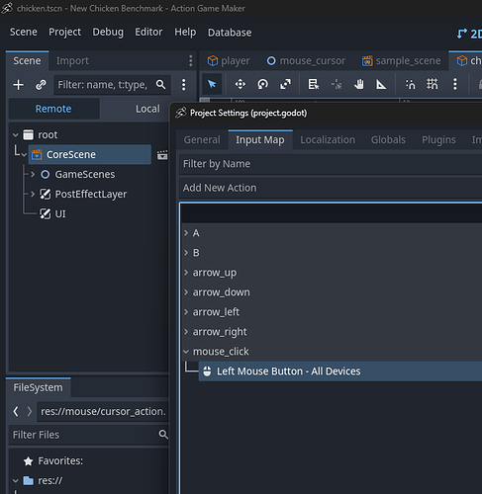Activate Move Mode tool
Image resolution: width=482 pixels, height=494 pixels.
pos(241,84)
